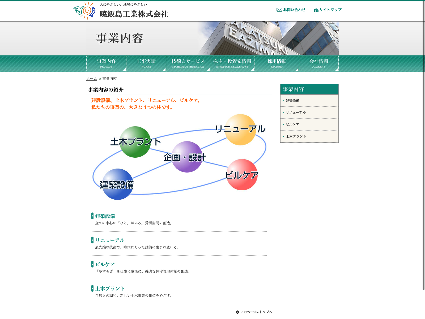Image resolution: width=425 pixels, height=319 pixels.
Task: Click the envelope icon beside お問い合わせ
Action: (279, 10)
